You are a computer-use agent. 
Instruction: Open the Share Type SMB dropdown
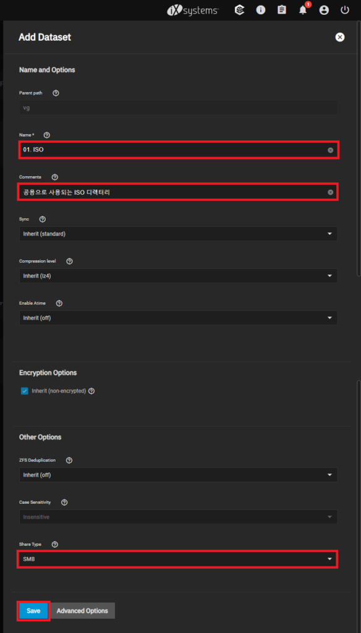pyautogui.click(x=178, y=559)
